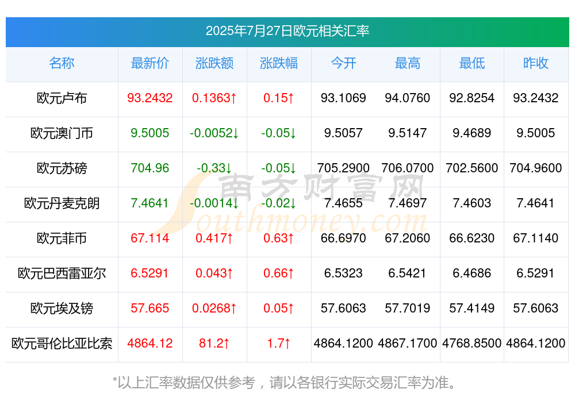Click change amount 0.1363↑
Image resolution: width=575 pixels, height=401 pixels.
pos(214,98)
